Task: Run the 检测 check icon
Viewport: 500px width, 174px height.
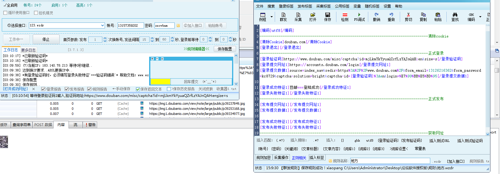Action: [345, 17]
